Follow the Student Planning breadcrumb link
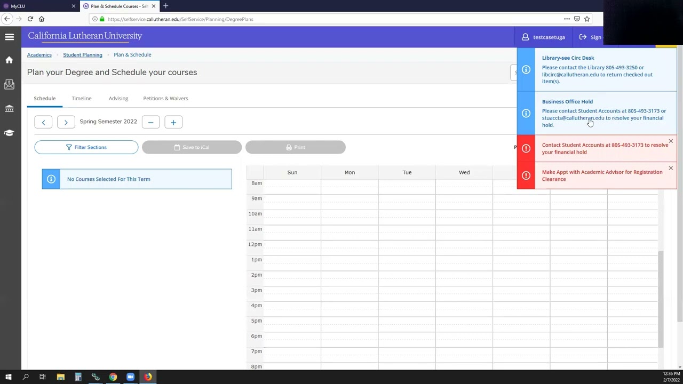Screen dimensions: 683x384 coord(83,54)
